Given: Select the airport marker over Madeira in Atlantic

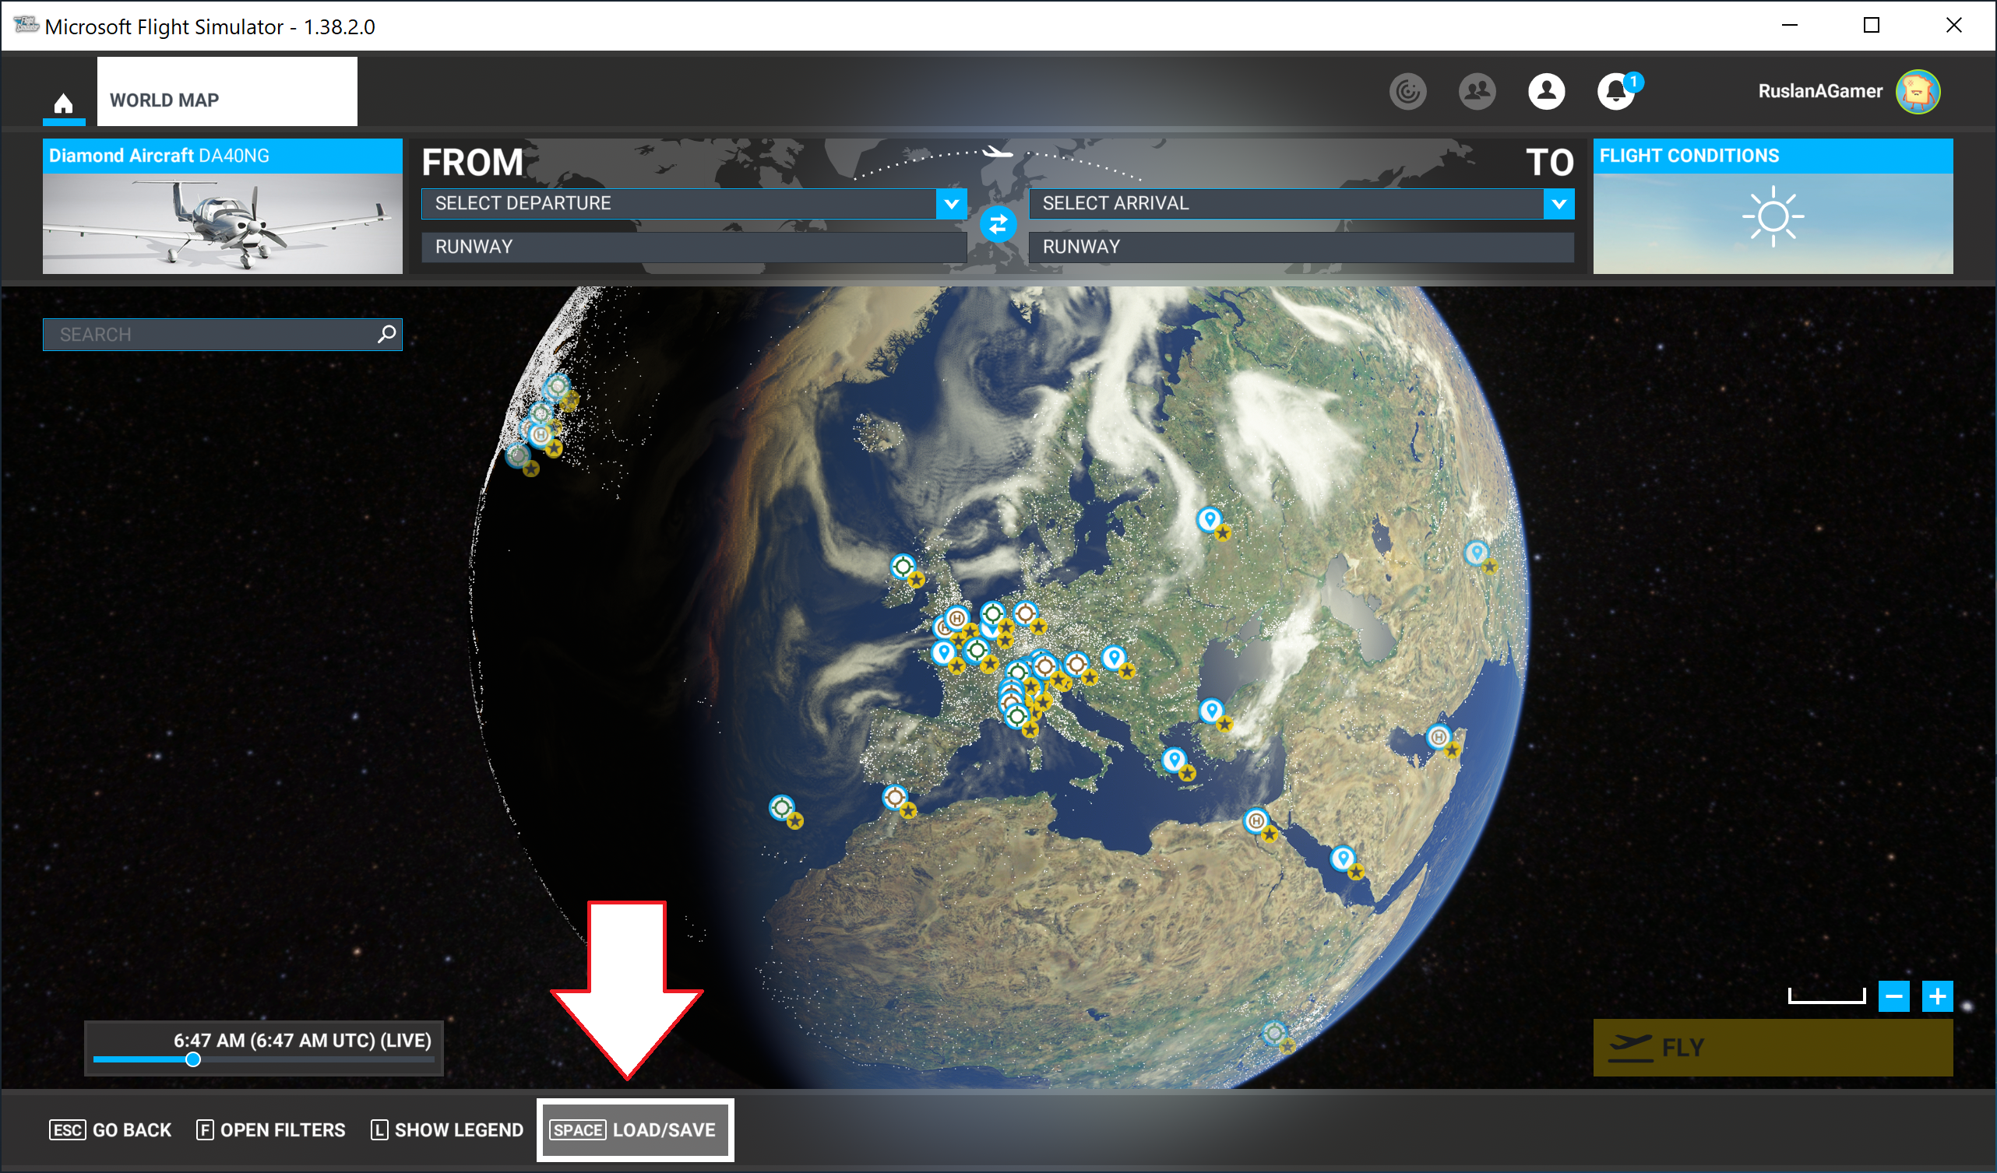Looking at the screenshot, I should (x=781, y=808).
